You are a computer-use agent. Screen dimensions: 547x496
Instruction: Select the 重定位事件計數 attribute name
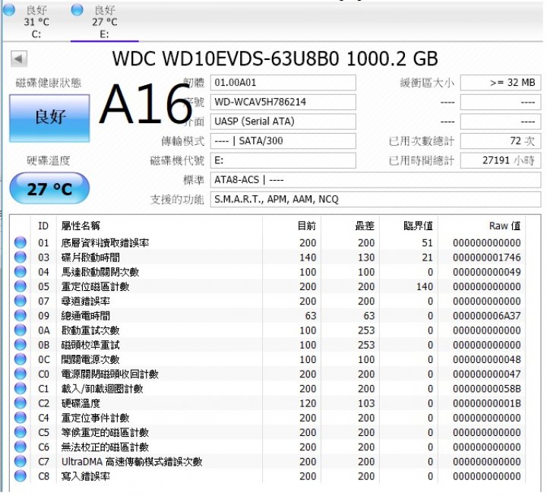95,418
